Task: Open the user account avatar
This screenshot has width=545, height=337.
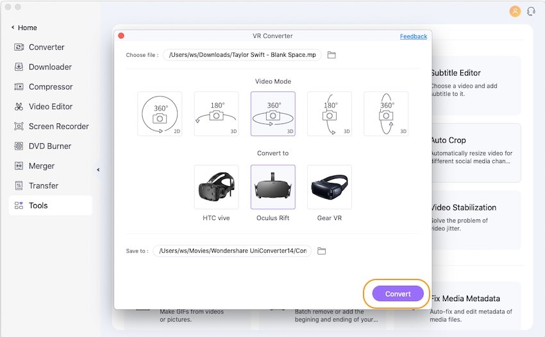Action: (515, 12)
